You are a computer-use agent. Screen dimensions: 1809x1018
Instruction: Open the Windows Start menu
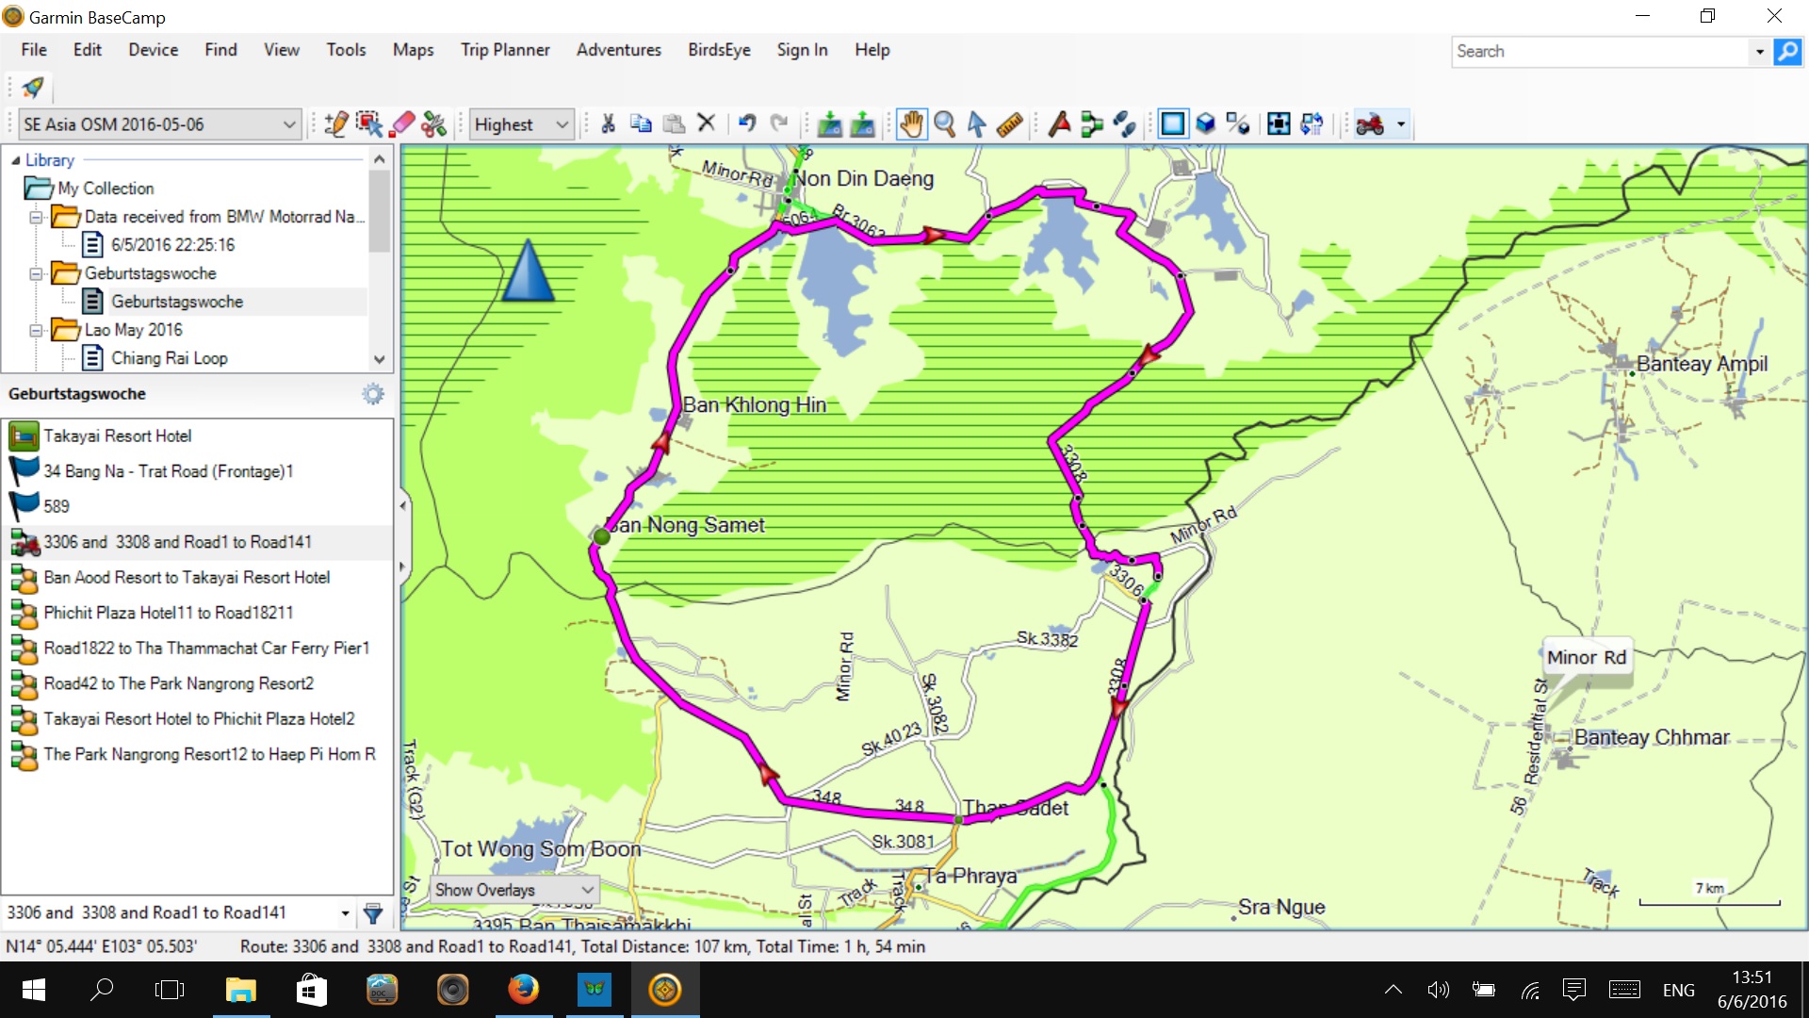33,990
